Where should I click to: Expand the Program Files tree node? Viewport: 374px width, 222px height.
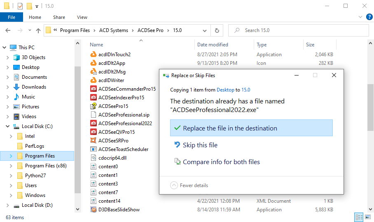[11, 156]
